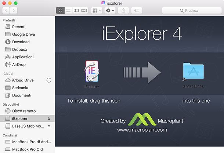Viewport: 224px width, 153px height.
Task: Click the iExplorer app icon in installer
Action: 92,71
